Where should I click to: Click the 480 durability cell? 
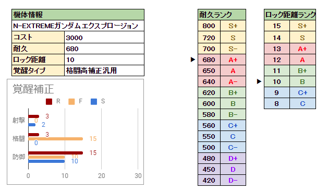[x=209, y=158]
